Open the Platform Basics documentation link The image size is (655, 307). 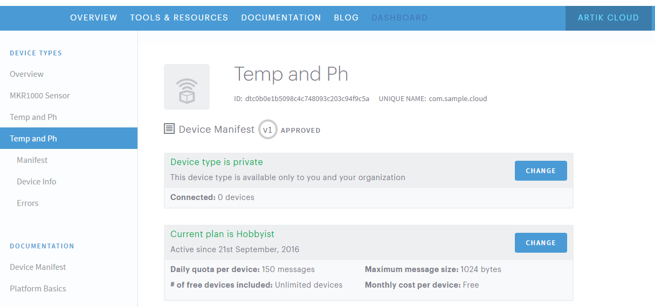pos(38,289)
